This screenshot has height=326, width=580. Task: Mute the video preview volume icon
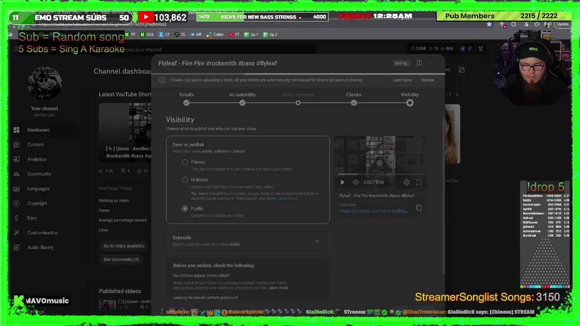356,182
